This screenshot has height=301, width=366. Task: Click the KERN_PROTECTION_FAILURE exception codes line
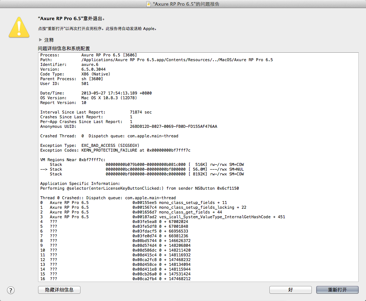coord(115,150)
